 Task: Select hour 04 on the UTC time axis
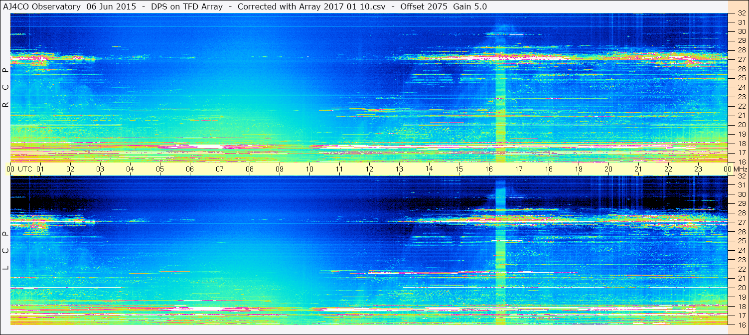(x=130, y=169)
